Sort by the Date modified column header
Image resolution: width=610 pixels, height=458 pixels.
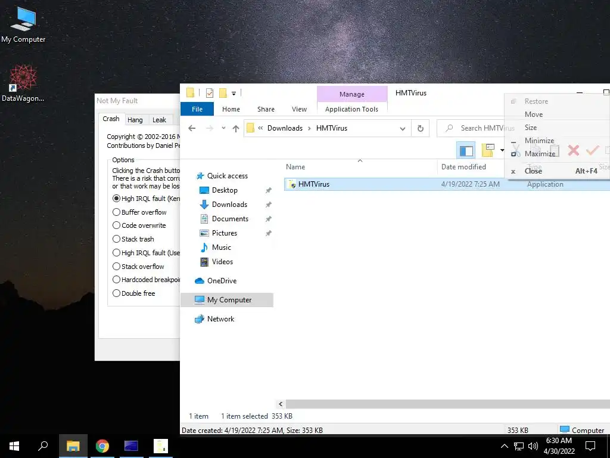[463, 167]
